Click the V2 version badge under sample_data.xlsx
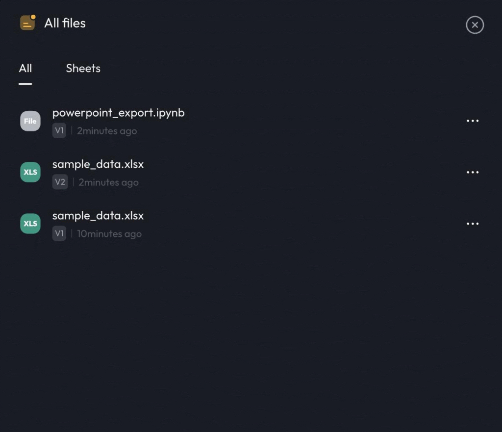This screenshot has width=502, height=432. pos(60,182)
